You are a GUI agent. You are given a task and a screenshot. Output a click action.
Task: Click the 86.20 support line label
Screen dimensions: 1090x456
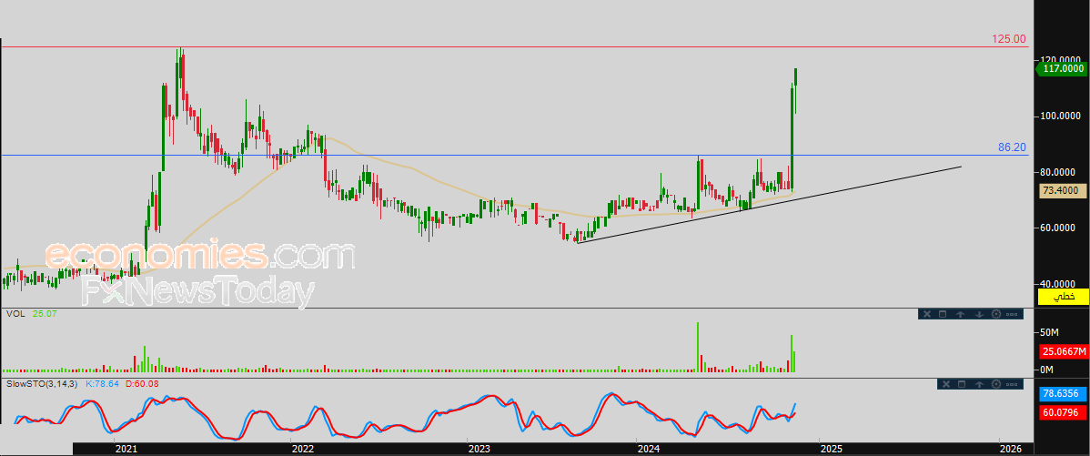click(x=1012, y=147)
